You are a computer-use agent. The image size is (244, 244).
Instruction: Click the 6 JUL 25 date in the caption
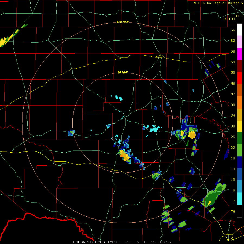coord(147,242)
